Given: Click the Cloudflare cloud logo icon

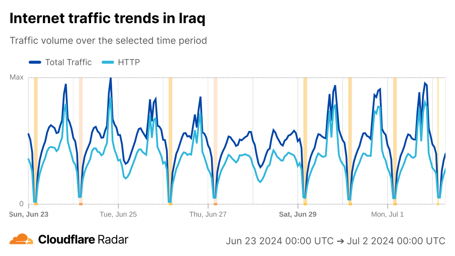Looking at the screenshot, I should (21, 240).
